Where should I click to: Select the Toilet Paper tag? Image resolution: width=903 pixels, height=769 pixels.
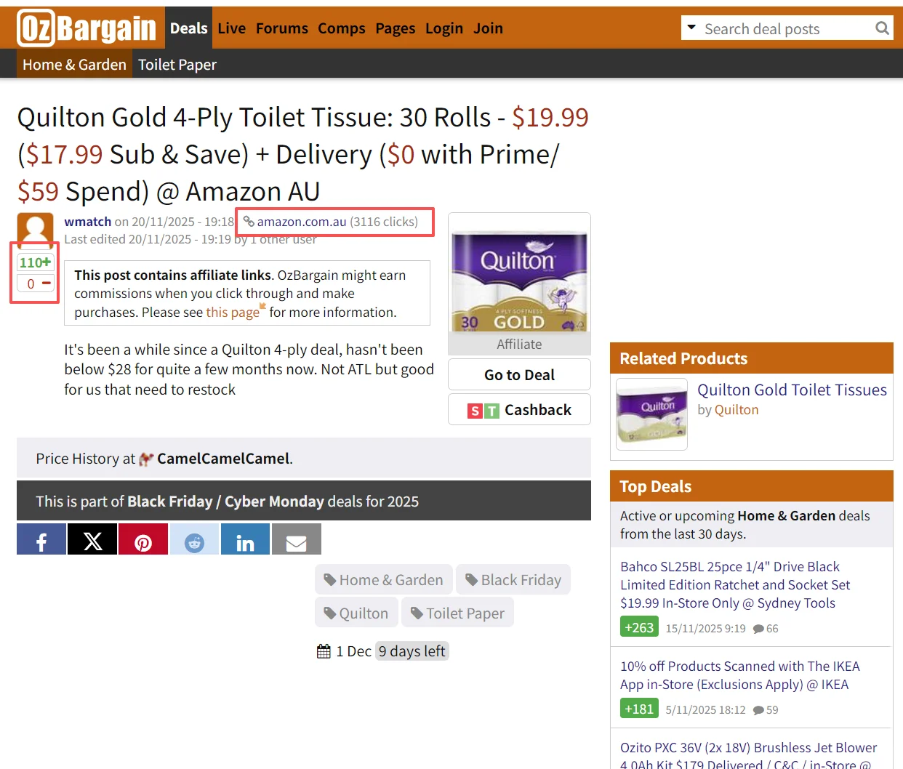457,613
